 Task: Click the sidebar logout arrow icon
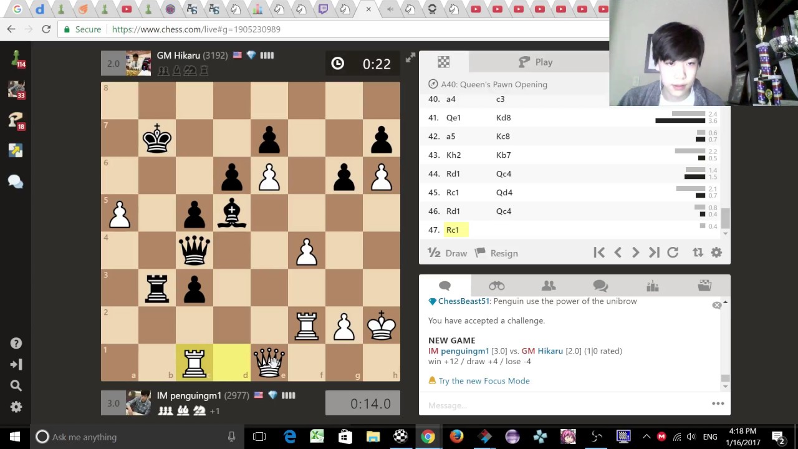16,364
